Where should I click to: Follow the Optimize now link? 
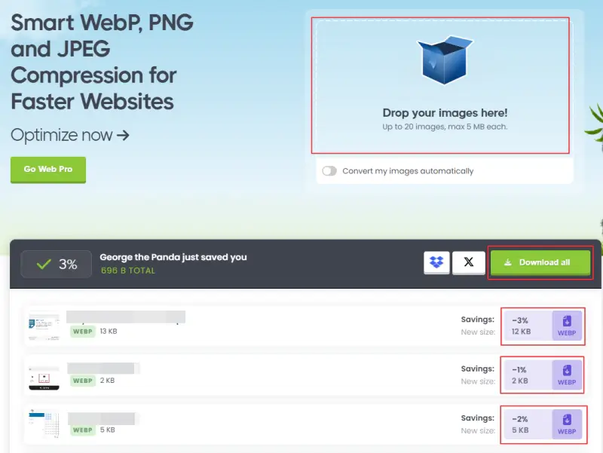click(62, 136)
